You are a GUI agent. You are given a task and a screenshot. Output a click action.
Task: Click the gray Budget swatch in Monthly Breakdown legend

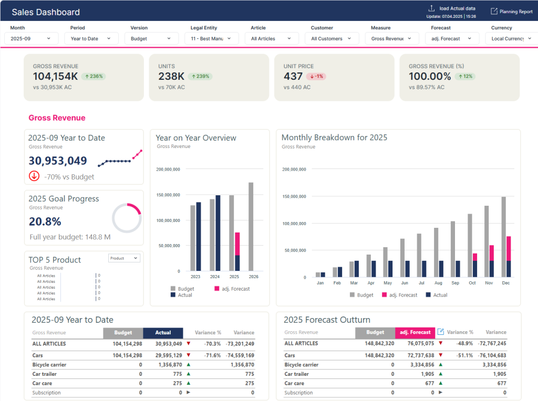353,295
